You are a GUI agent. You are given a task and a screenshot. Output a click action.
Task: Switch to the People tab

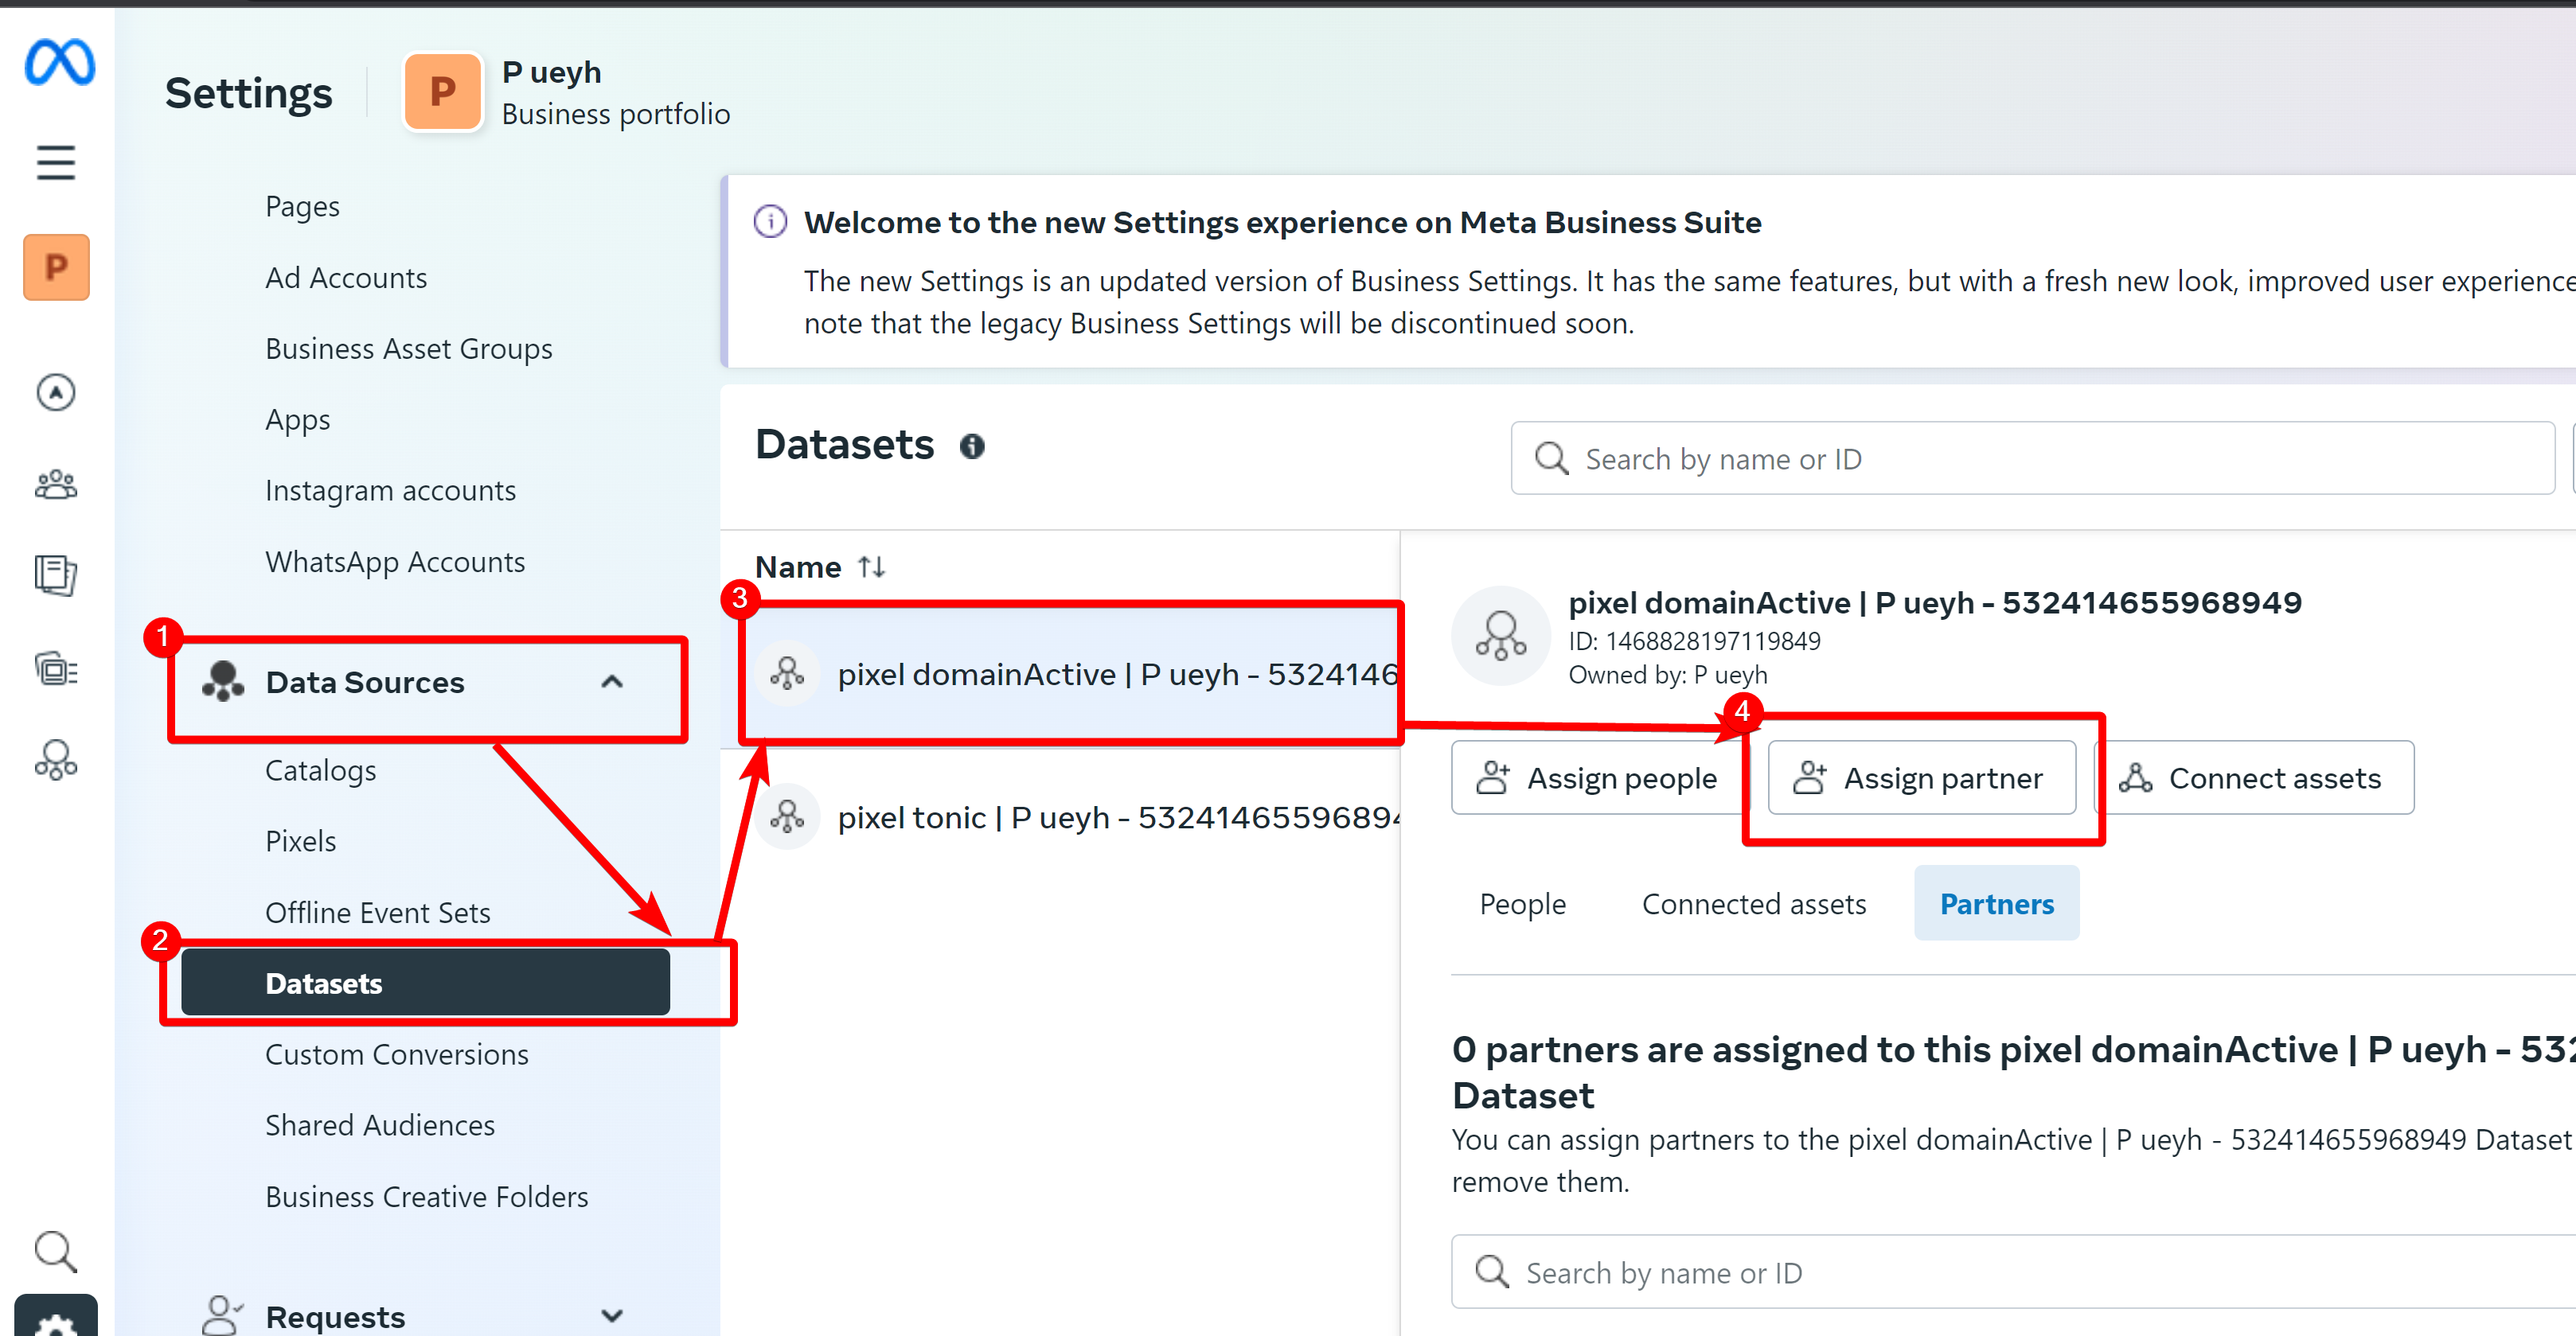tap(1522, 903)
